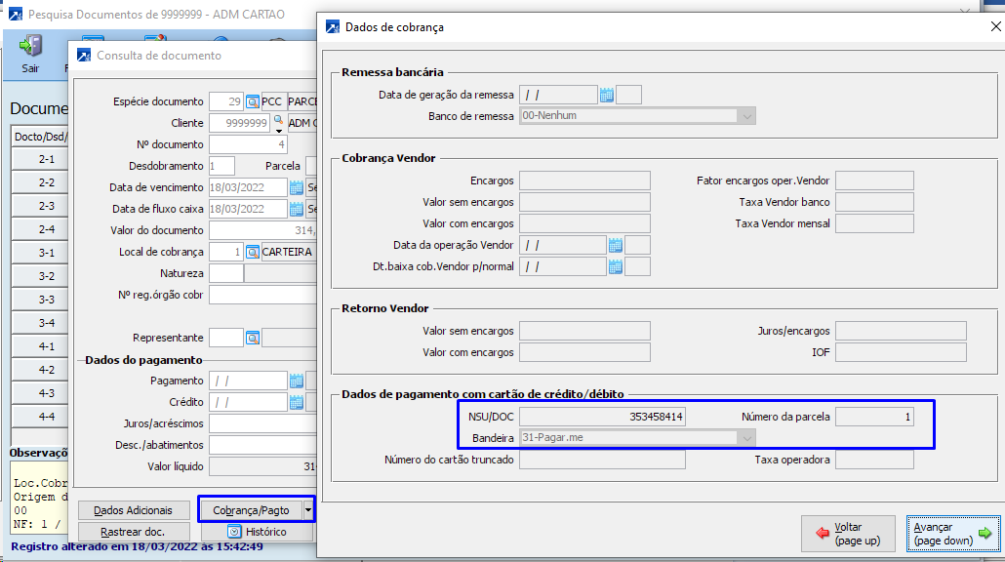Open the calendar for Data de fluxo caixa
The width and height of the screenshot is (1005, 562).
coord(297,209)
